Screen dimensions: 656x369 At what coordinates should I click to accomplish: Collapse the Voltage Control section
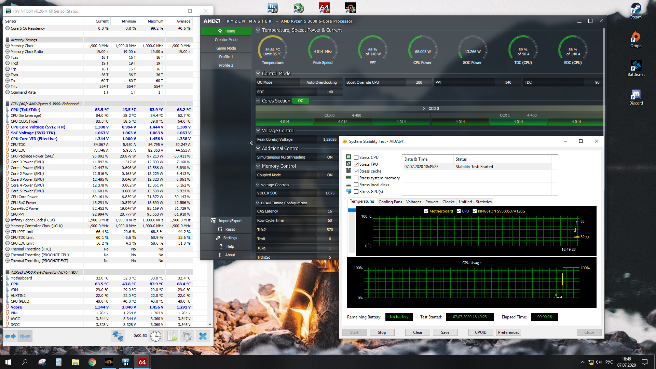(x=258, y=131)
